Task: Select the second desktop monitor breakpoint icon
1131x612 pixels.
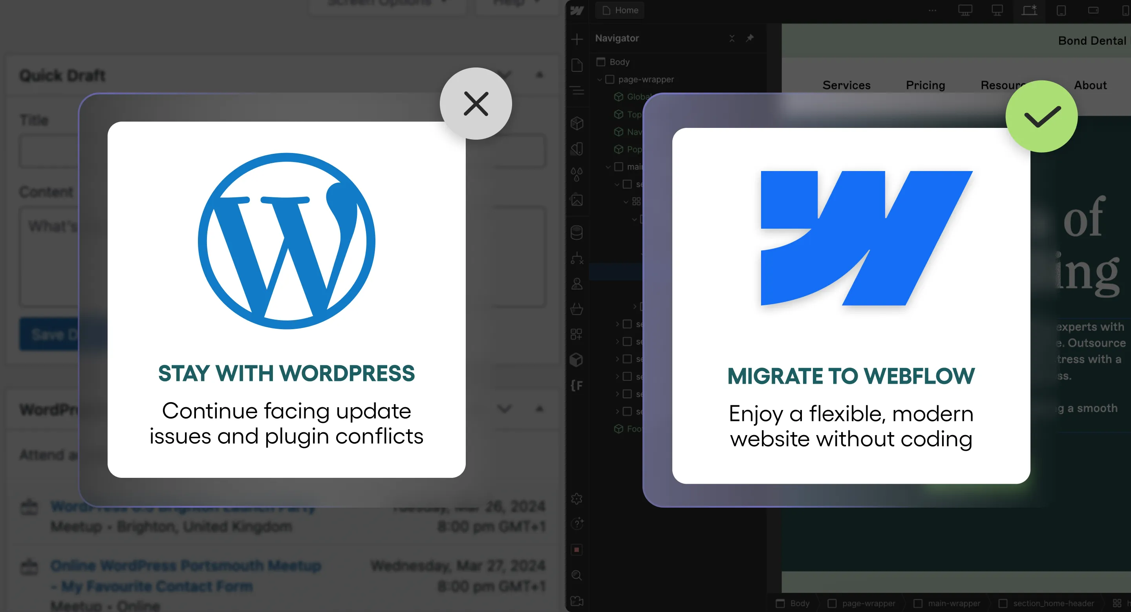Action: point(997,10)
